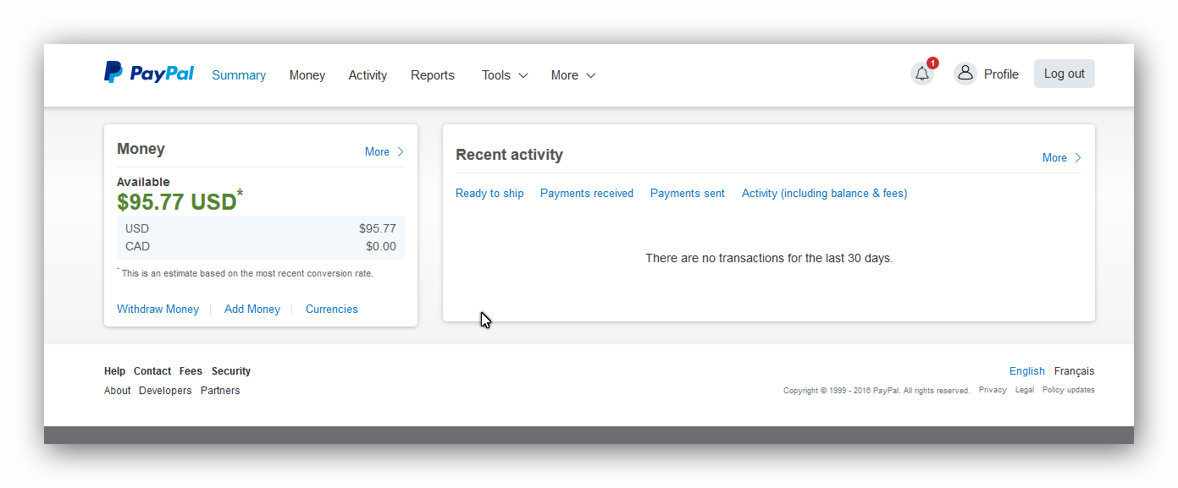Select the USD balance row
1178x488 pixels.
point(261,228)
